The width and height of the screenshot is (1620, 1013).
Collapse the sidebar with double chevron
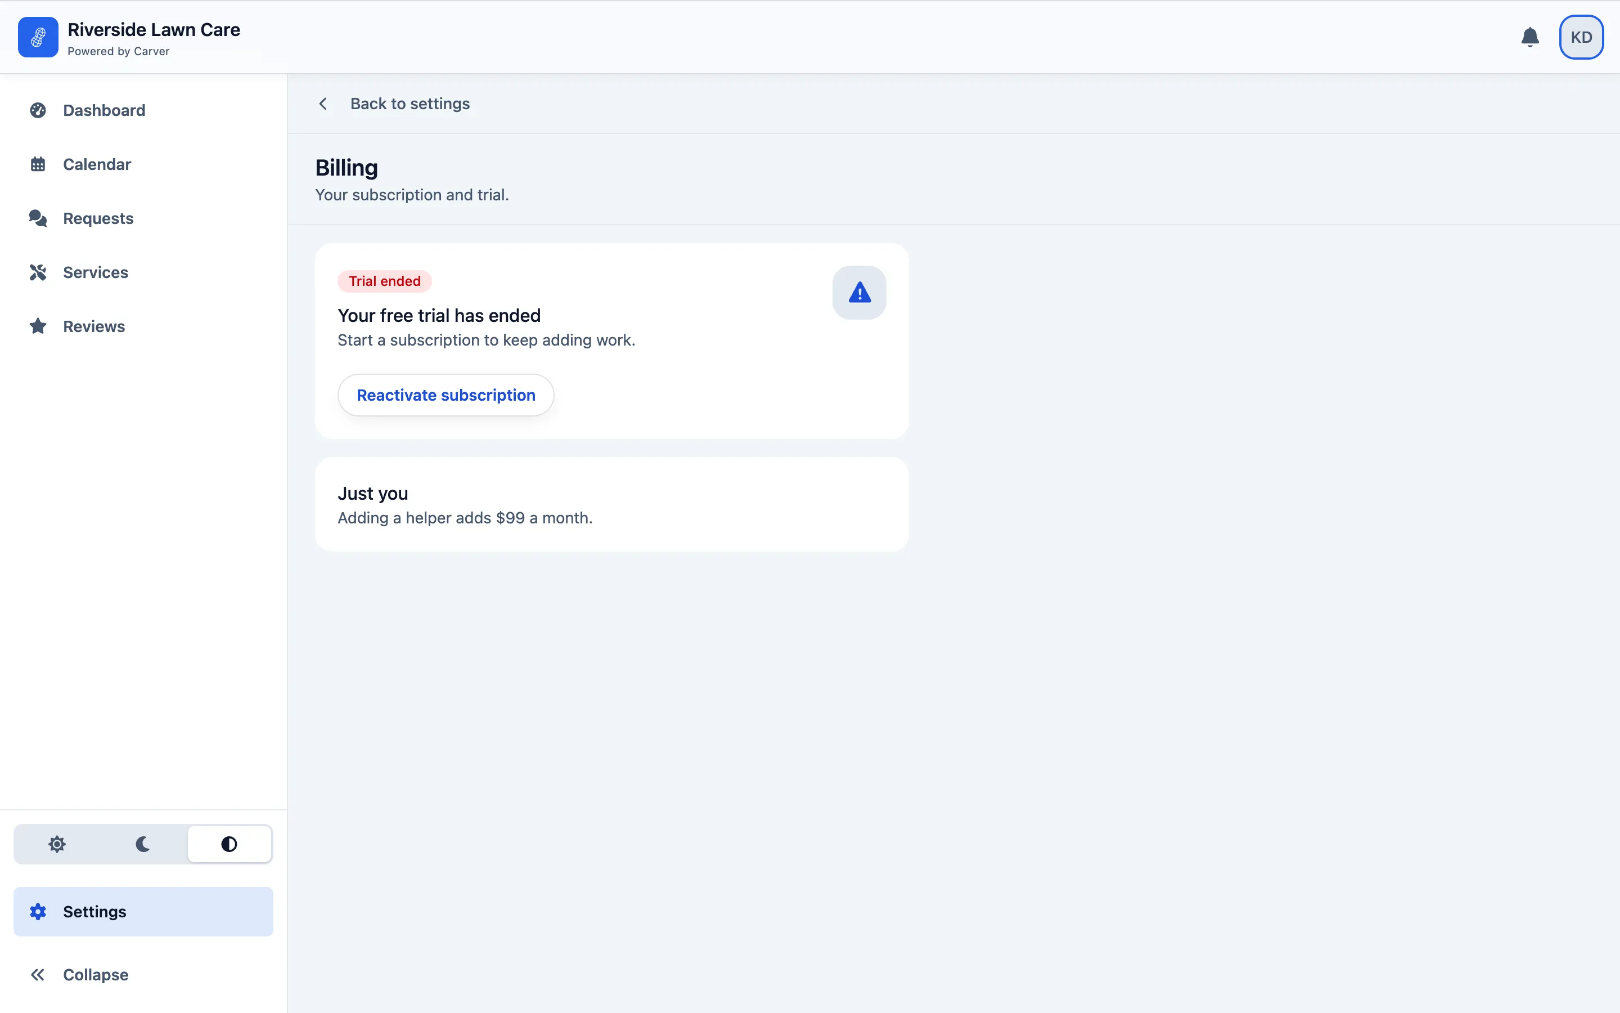38,975
